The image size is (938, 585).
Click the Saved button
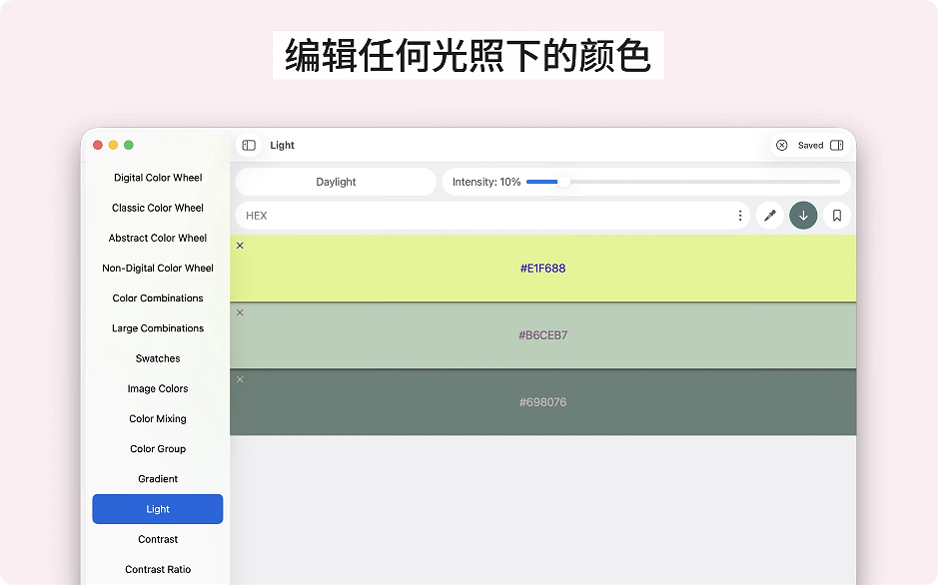(x=810, y=146)
